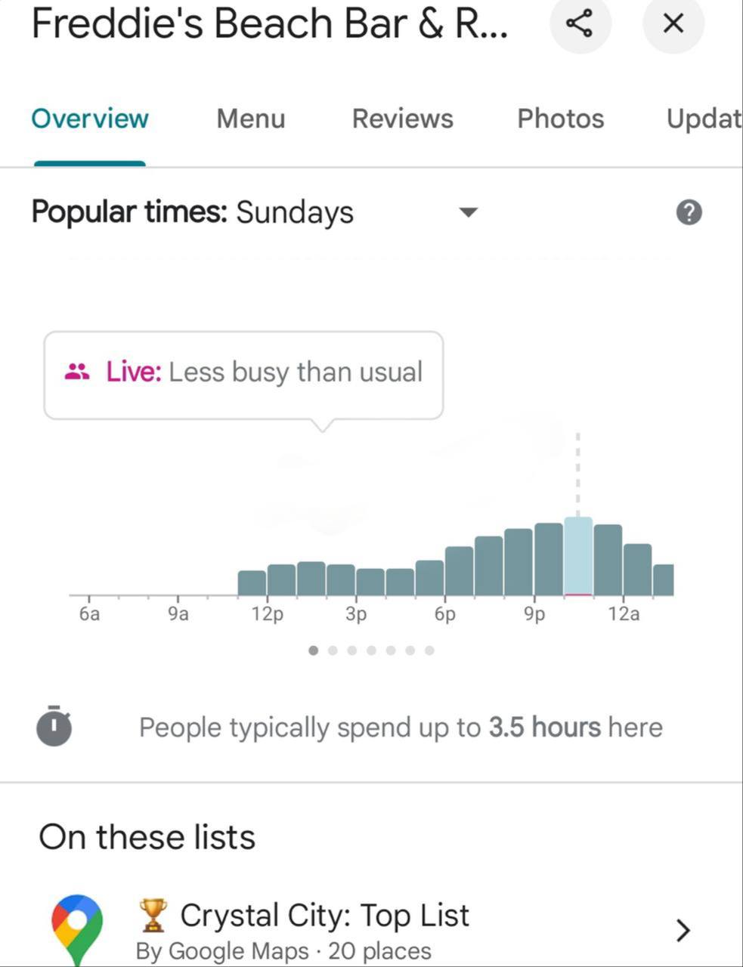Tap the highlighted light-blue live bar
Viewport: 743px width, 967px height.
(578, 557)
